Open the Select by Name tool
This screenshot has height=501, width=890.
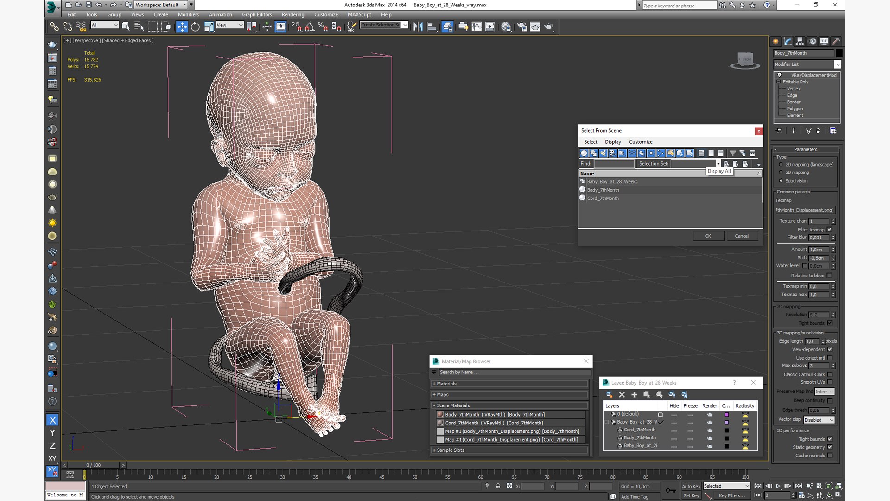coord(139,26)
